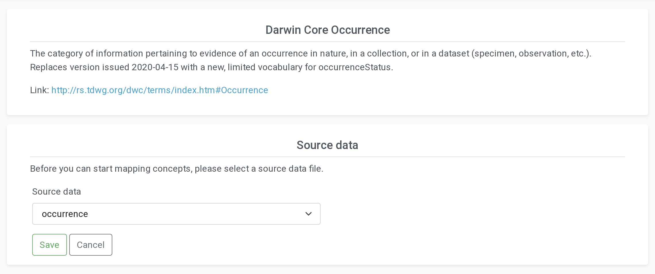Open the rs.tdwg.org Occurrence terms link
The image size is (655, 274).
(159, 90)
